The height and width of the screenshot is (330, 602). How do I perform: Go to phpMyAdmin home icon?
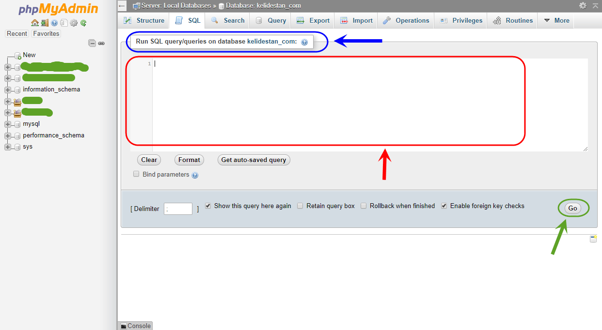(x=34, y=23)
